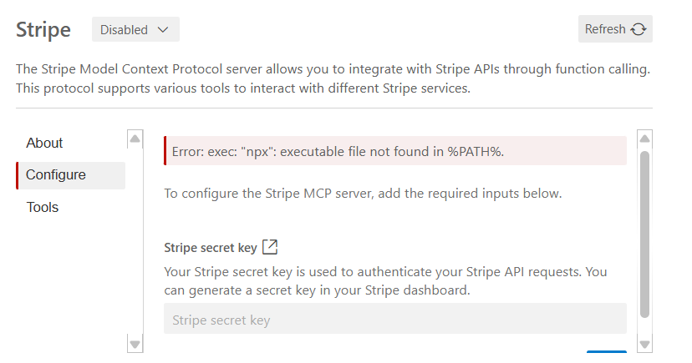Open the Disabled status dropdown
The height and width of the screenshot is (363, 692).
tap(135, 29)
